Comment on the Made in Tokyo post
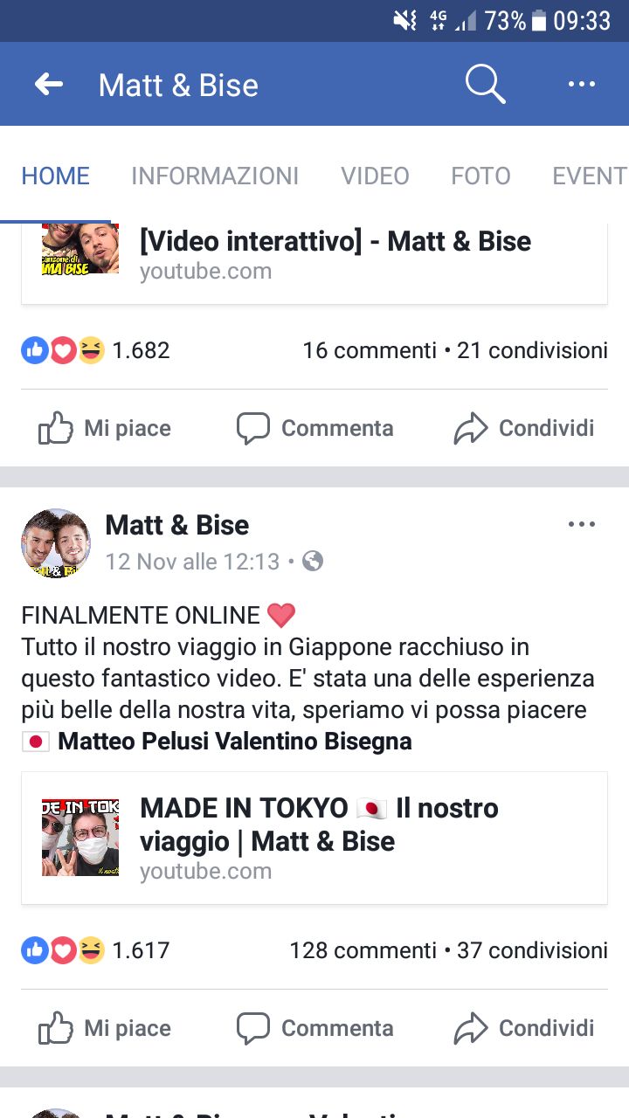Screen dimensions: 629x1118 coord(314,1028)
